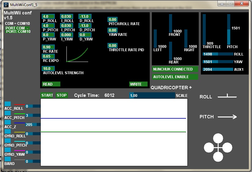The width and height of the screenshot is (252, 172).
Task: Select the P_ROLL value field 4.0
Action: click(x=48, y=17)
